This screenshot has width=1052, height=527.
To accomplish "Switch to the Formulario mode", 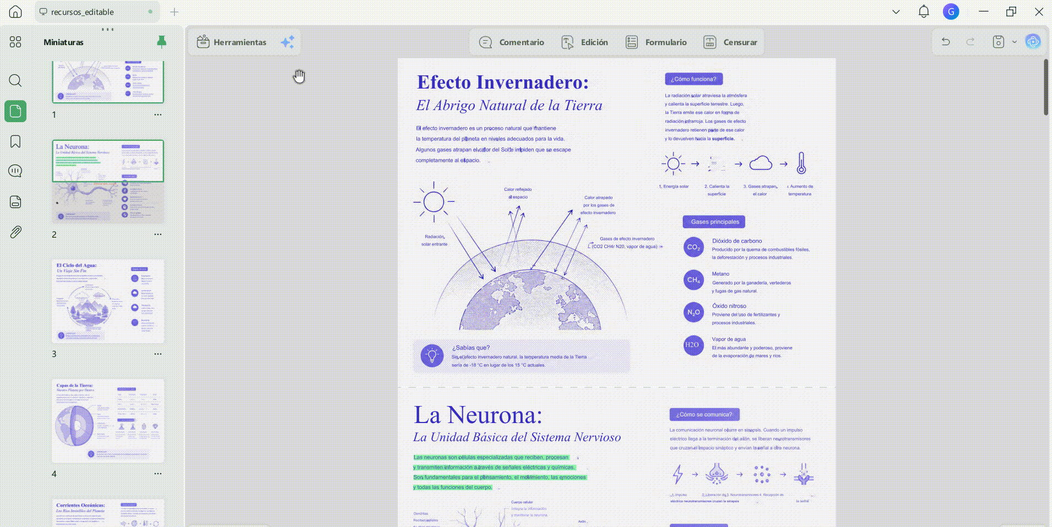I will pos(656,42).
